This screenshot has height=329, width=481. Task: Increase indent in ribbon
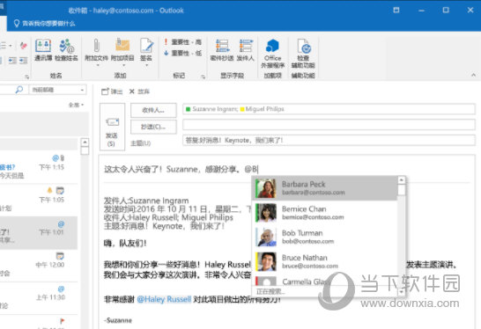23,61
